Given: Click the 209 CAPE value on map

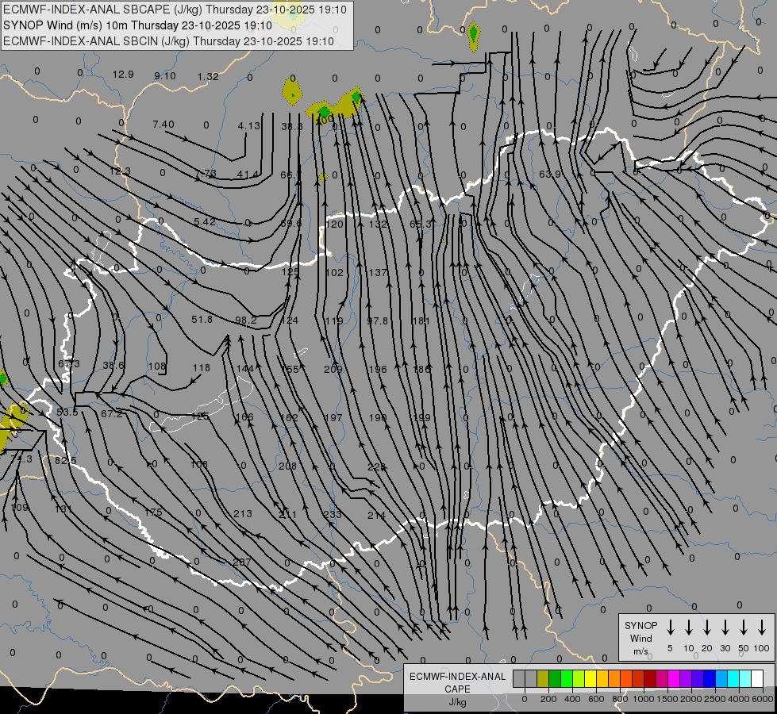Looking at the screenshot, I should point(333,369).
